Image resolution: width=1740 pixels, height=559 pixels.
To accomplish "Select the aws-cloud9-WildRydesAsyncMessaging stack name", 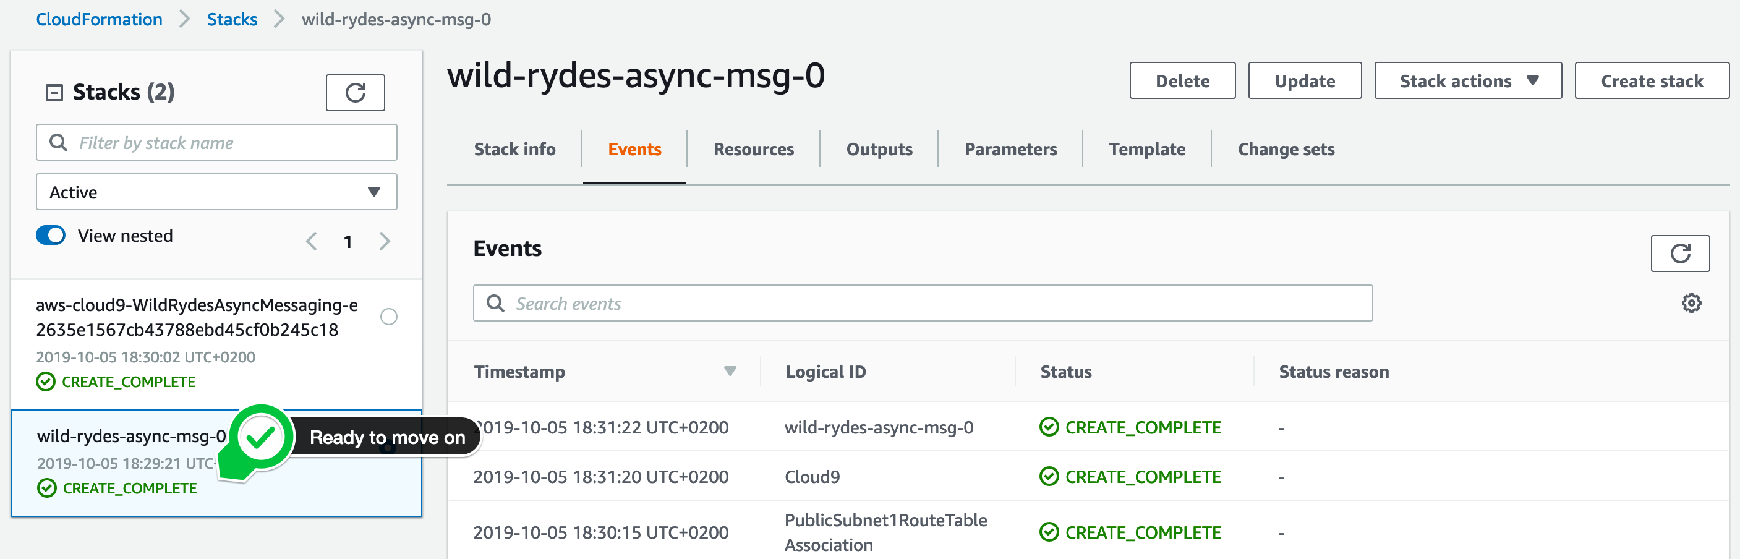I will coord(197,317).
